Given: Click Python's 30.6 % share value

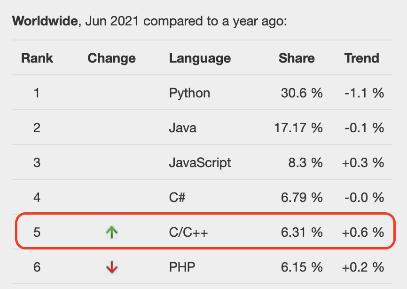Looking at the screenshot, I should pyautogui.click(x=302, y=93).
